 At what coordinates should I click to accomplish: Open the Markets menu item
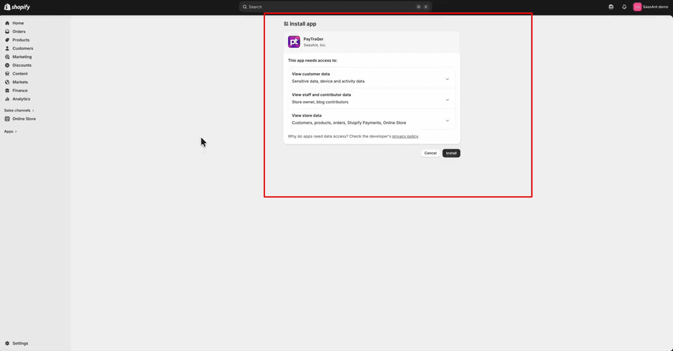point(20,82)
